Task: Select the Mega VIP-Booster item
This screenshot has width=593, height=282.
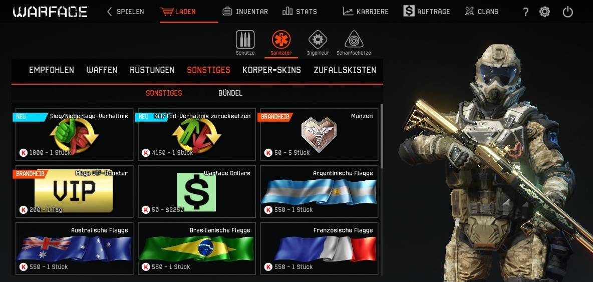Action: pyautogui.click(x=75, y=191)
